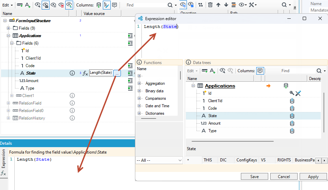Collapse the Applications table node in left tree
The height and width of the screenshot is (190, 328).
pos(8,36)
